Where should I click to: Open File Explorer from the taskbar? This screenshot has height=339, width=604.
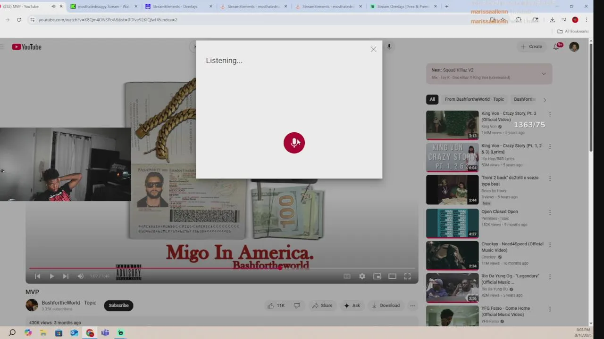[43, 333]
